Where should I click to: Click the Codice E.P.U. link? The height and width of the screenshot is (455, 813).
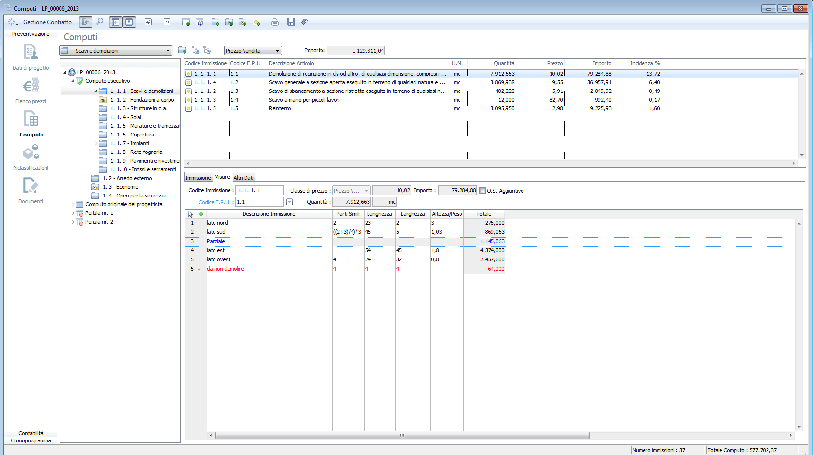[x=215, y=202]
